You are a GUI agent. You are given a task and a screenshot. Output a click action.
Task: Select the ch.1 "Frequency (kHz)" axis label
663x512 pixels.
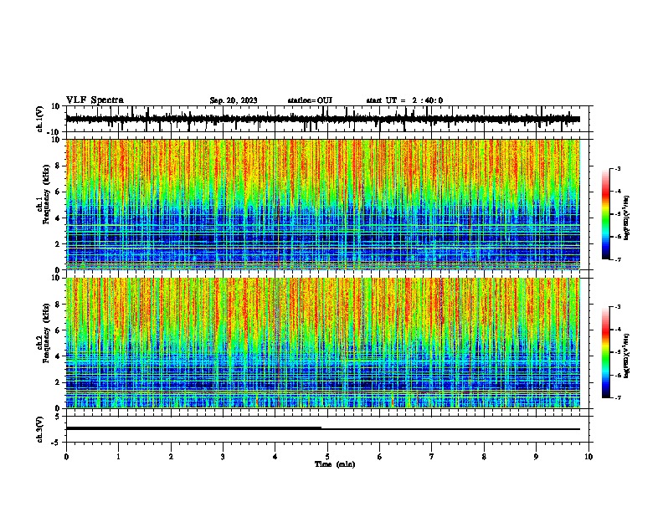45,195
